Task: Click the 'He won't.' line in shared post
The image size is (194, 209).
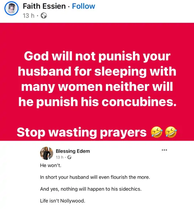Action: click(51, 166)
